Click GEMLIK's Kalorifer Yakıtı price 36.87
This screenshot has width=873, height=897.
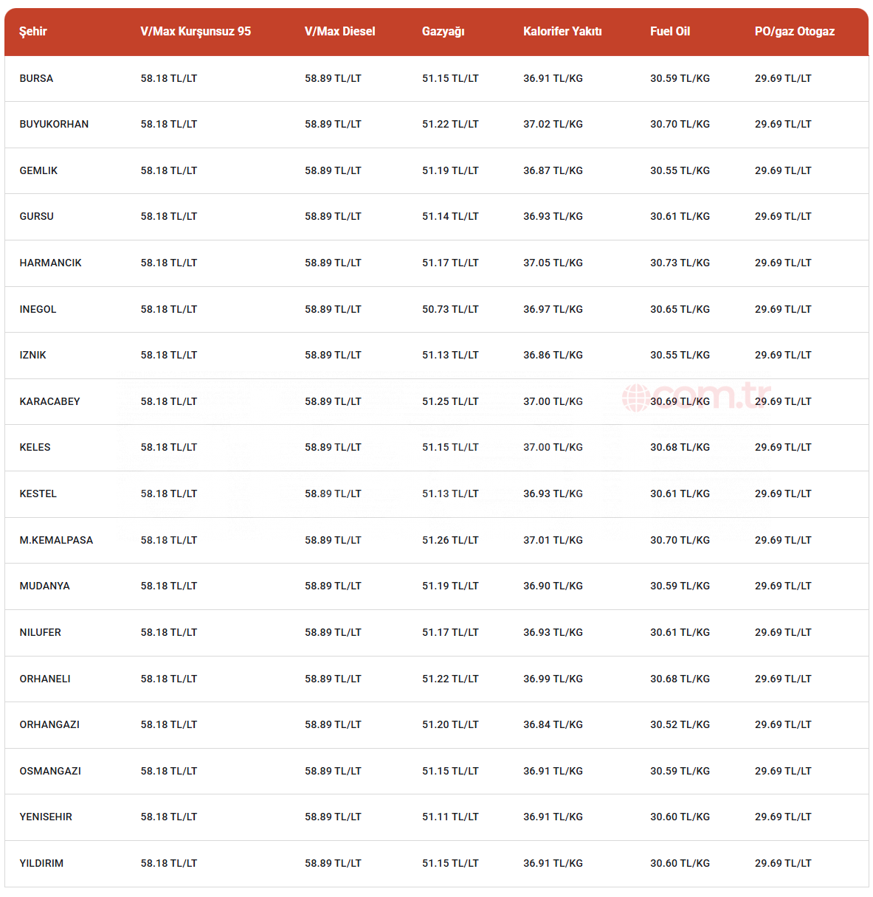click(x=553, y=170)
